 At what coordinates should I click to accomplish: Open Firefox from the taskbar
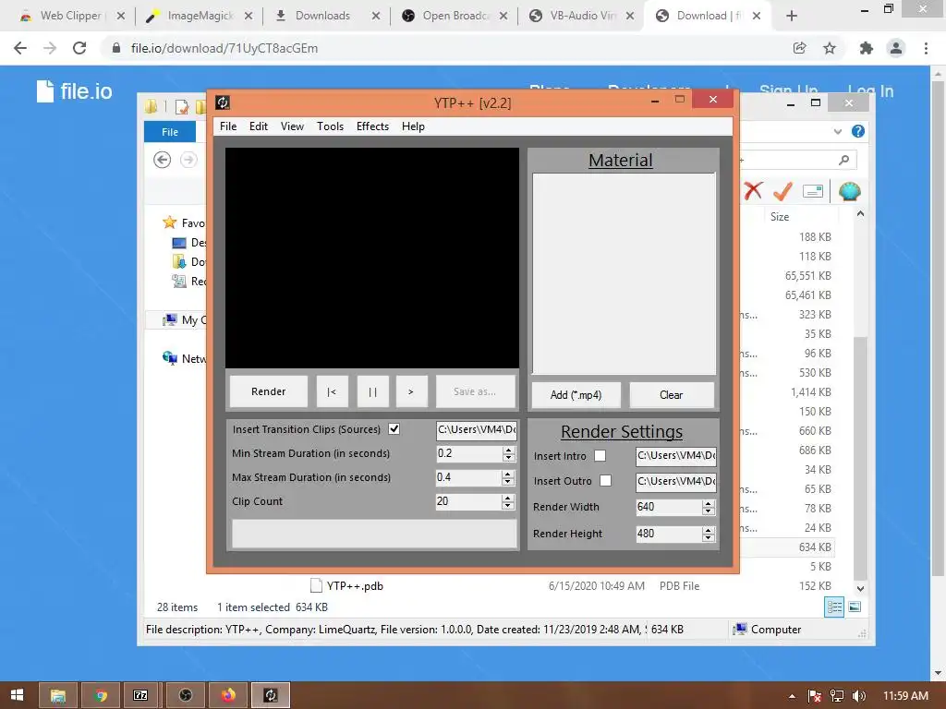pos(228,695)
